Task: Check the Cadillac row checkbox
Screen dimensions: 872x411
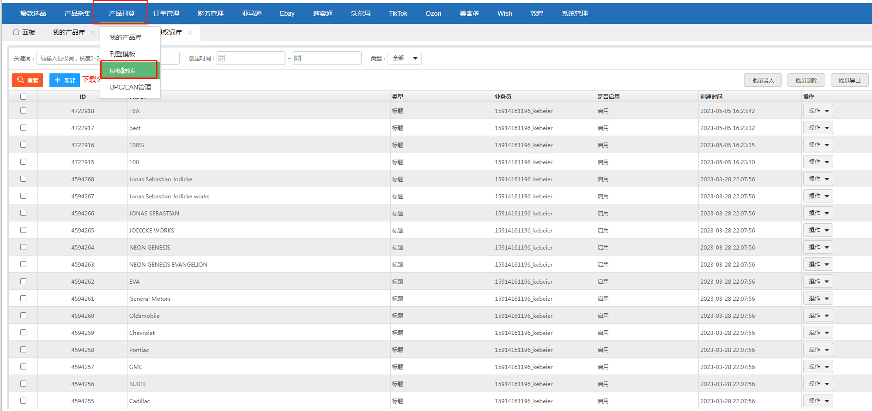Action: coord(23,401)
